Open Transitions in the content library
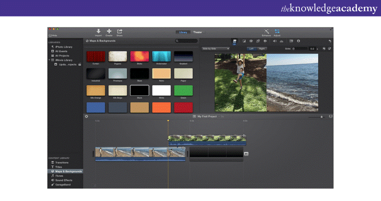This screenshot has width=381, height=201. click(x=62, y=163)
